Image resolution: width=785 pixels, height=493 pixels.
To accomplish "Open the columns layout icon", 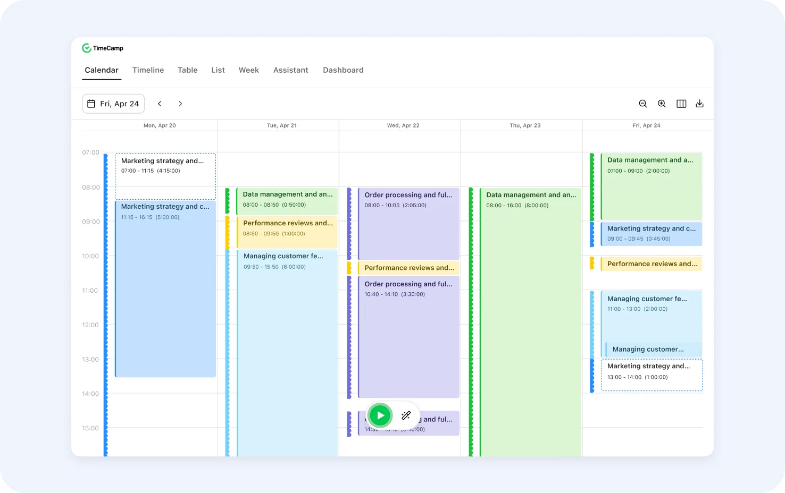I will coord(681,104).
